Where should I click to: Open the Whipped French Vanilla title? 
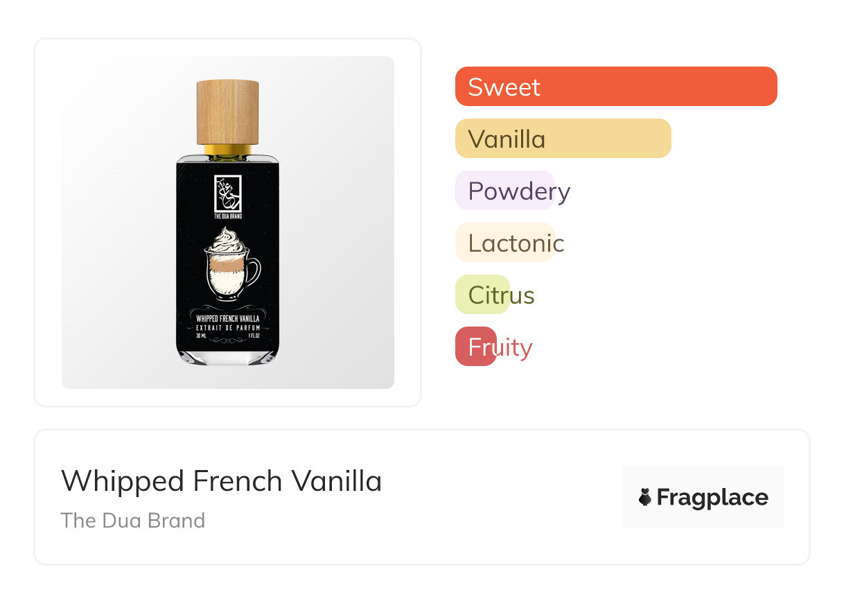coord(221,480)
